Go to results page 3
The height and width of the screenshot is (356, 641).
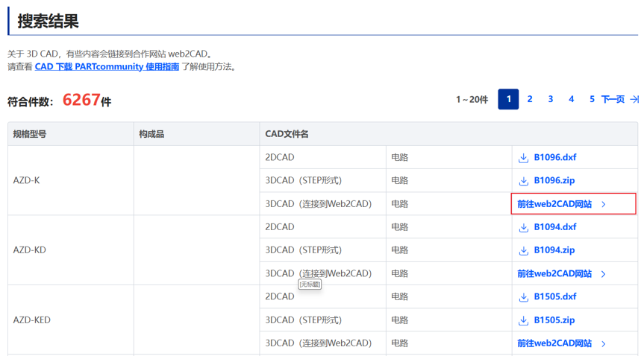click(551, 99)
